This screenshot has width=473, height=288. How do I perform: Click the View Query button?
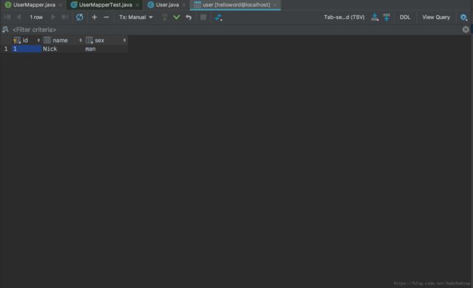click(x=436, y=17)
